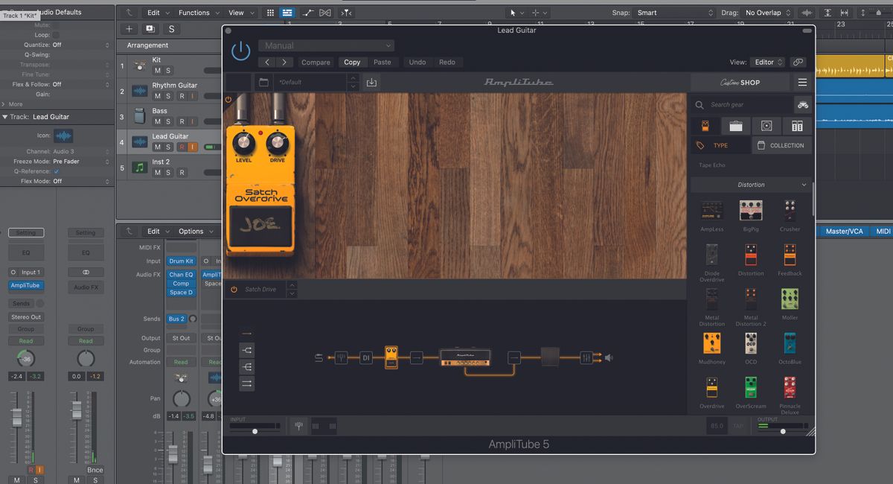
Task: Select the rack effects category icon
Action: (x=797, y=126)
